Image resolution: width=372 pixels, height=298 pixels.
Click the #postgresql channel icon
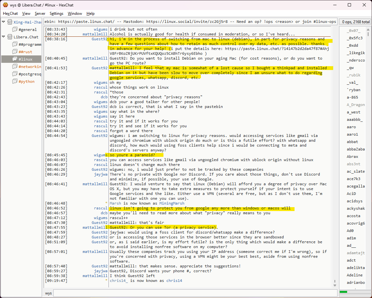pyautogui.click(x=15, y=74)
